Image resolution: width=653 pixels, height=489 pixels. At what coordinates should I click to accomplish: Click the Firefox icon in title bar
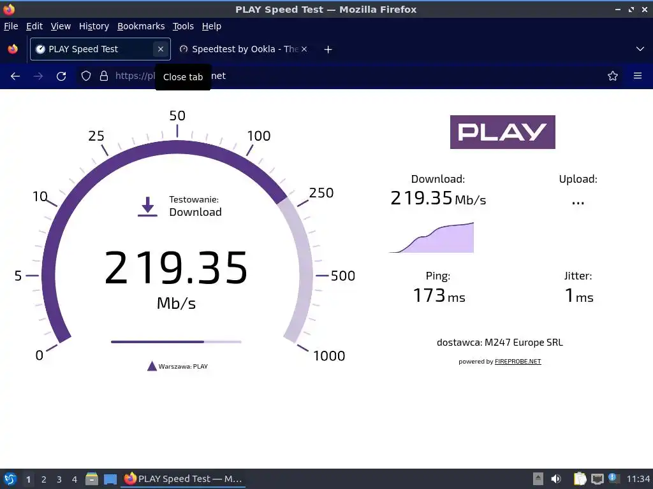click(9, 9)
